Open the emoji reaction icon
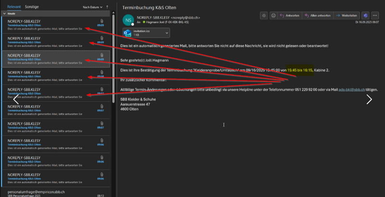The image size is (385, 197). click(x=273, y=15)
